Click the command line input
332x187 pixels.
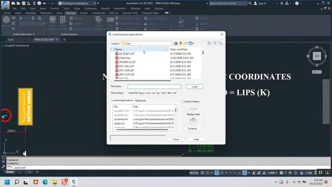(168, 167)
